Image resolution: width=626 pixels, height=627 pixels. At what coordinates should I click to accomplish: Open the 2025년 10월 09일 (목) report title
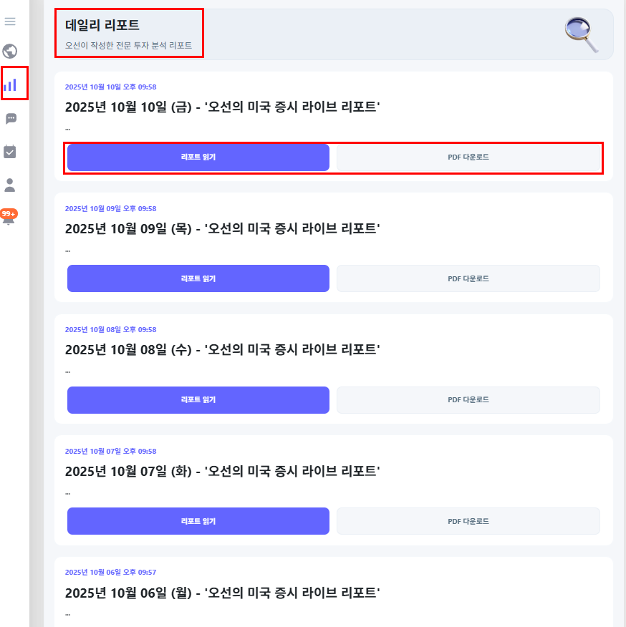coord(223,228)
